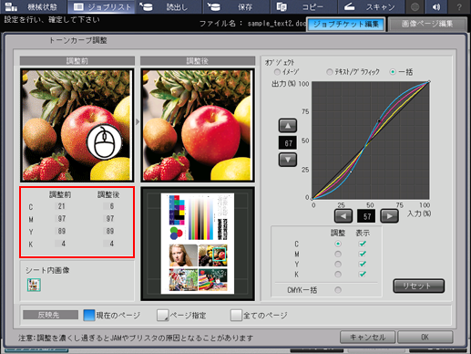Click the fruit photo in page preview
The image size is (471, 354).
click(x=213, y=255)
